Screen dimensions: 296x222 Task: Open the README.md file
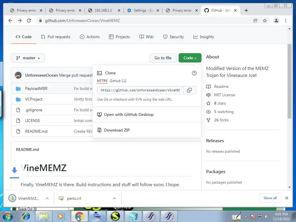pos(36,132)
